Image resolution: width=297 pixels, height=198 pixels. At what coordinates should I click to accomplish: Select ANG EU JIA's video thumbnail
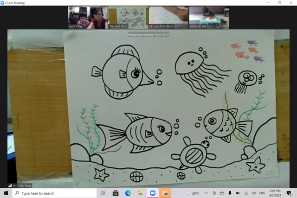coord(209,18)
